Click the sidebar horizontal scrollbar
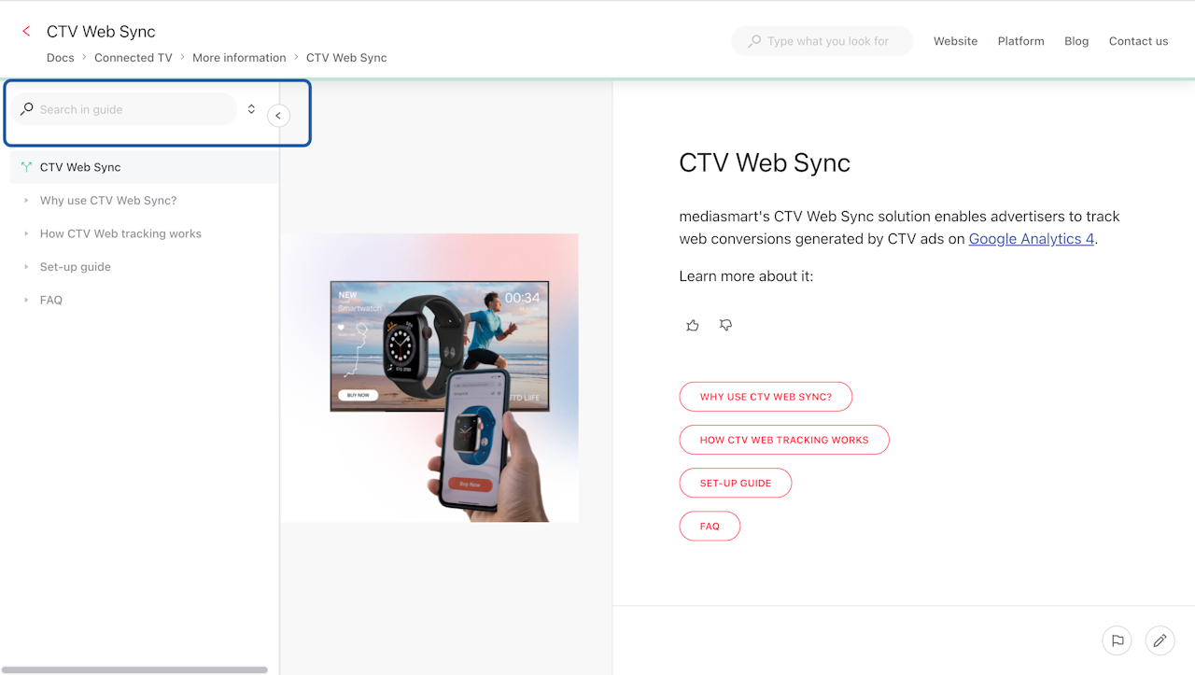 136,669
